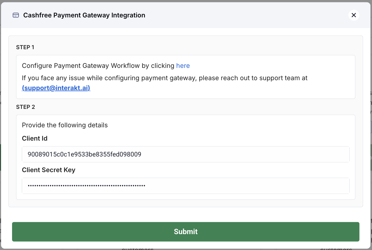
Task: Click the 'Client Id' label
Action: coord(35,139)
